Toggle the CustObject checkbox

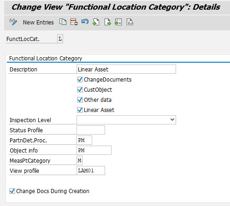tap(80, 90)
